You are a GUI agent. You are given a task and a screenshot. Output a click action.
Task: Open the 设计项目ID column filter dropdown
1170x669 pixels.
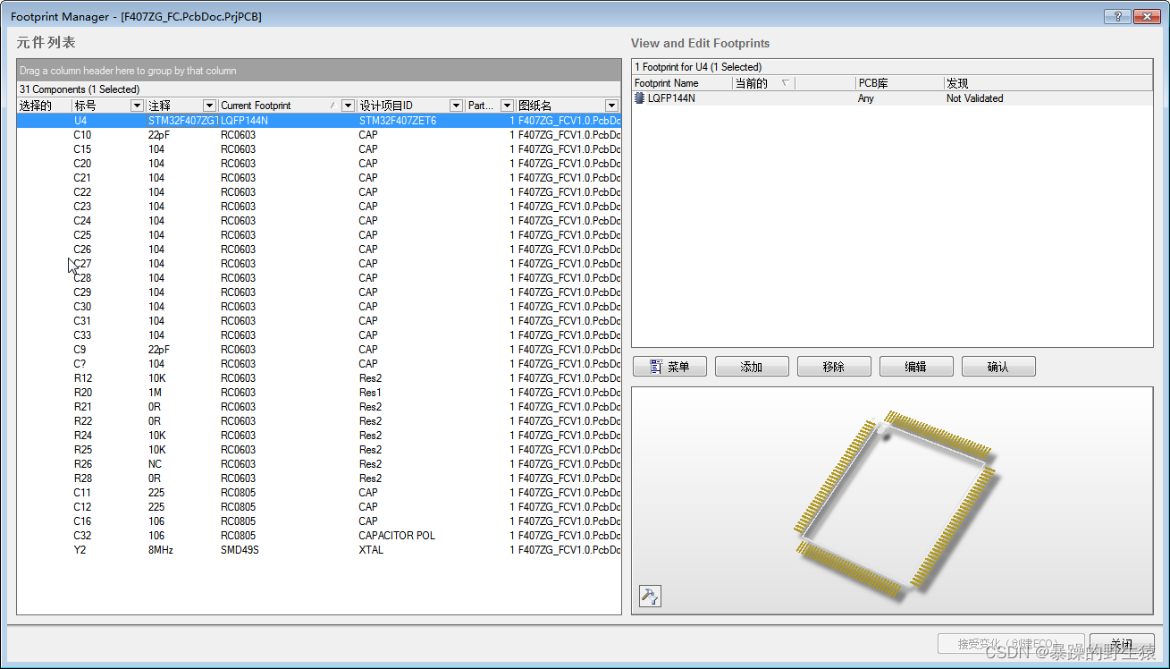[456, 106]
